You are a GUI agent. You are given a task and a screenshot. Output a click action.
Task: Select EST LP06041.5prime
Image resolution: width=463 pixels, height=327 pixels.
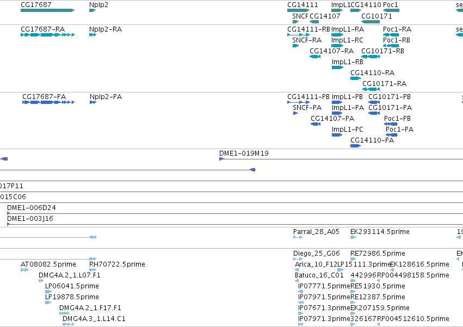[x=48, y=292]
